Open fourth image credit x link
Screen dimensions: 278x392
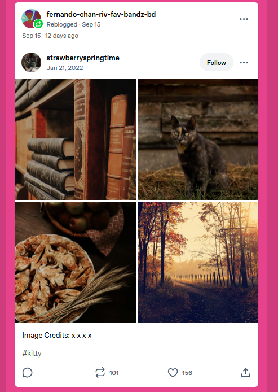[90, 336]
